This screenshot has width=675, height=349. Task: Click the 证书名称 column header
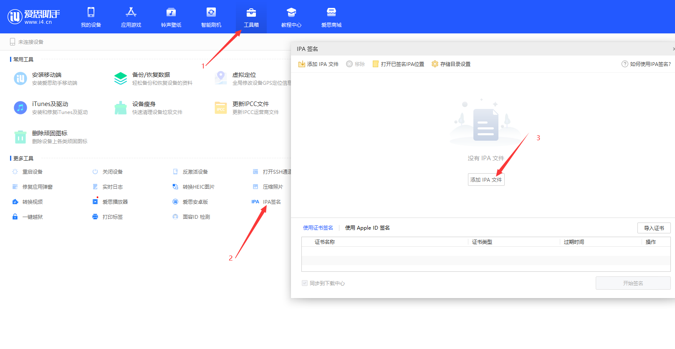point(325,242)
